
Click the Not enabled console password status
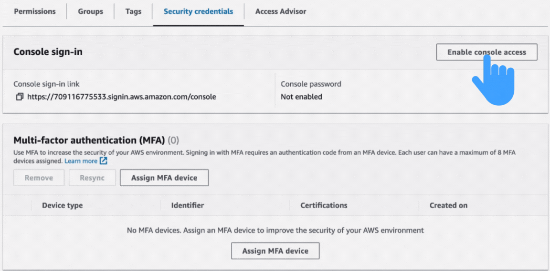pos(301,97)
